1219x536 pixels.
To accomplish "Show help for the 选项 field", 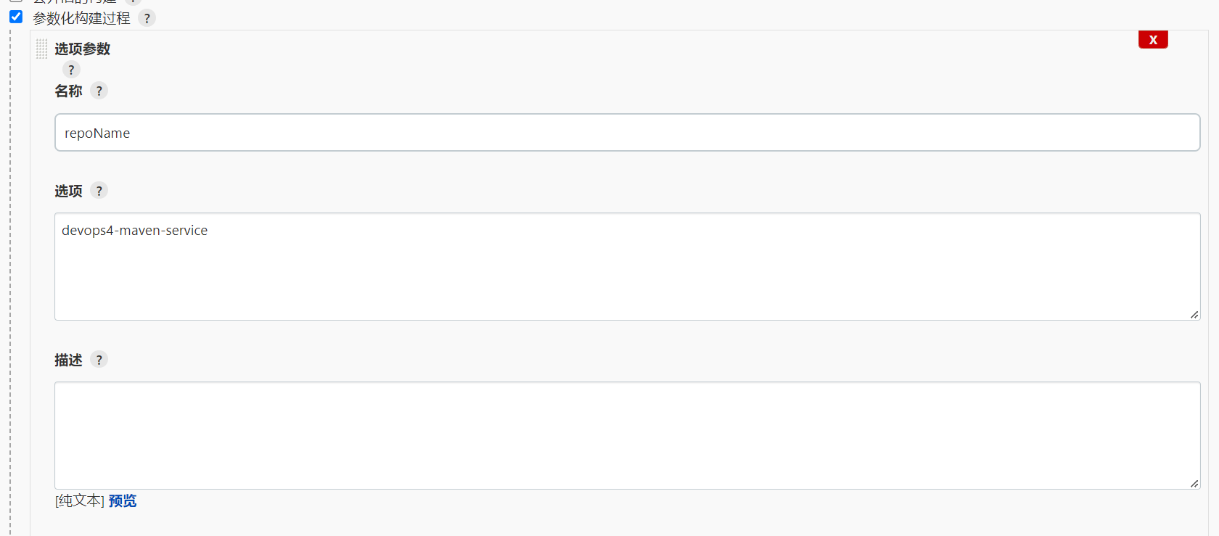I will [99, 191].
